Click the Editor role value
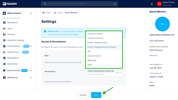The image size is (178, 100). [x=152, y=86]
